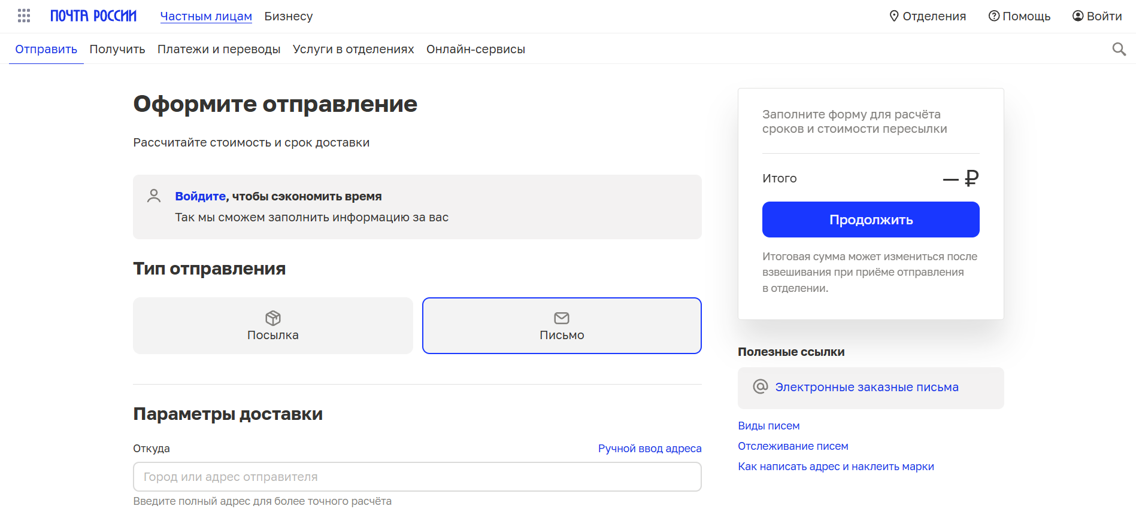
Task: Open the Отправить menu
Action: point(46,49)
